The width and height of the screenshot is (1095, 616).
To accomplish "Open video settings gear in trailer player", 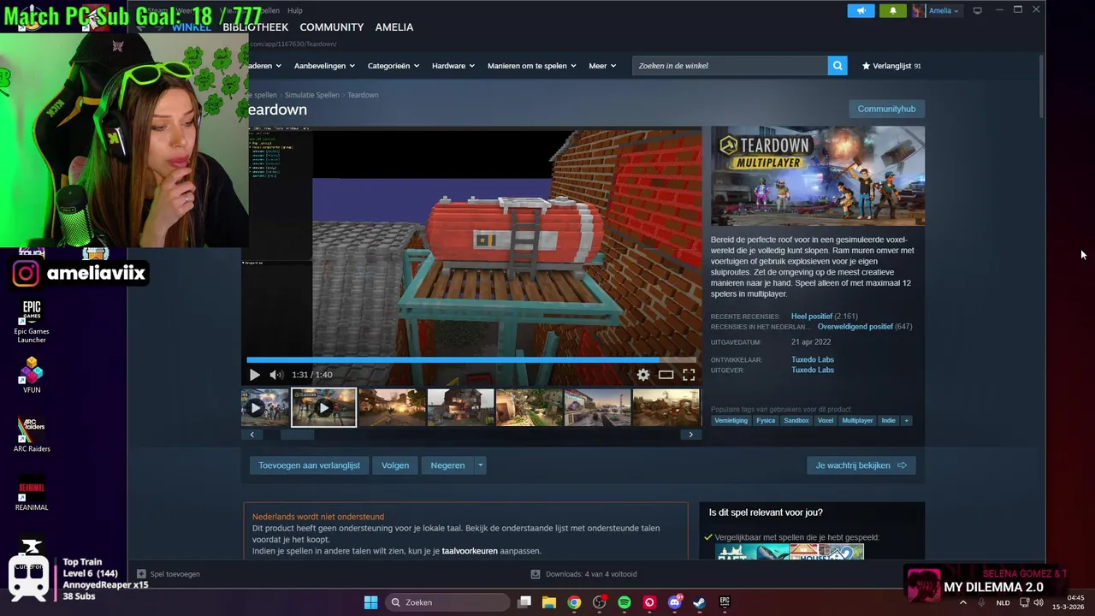I will 643,375.
